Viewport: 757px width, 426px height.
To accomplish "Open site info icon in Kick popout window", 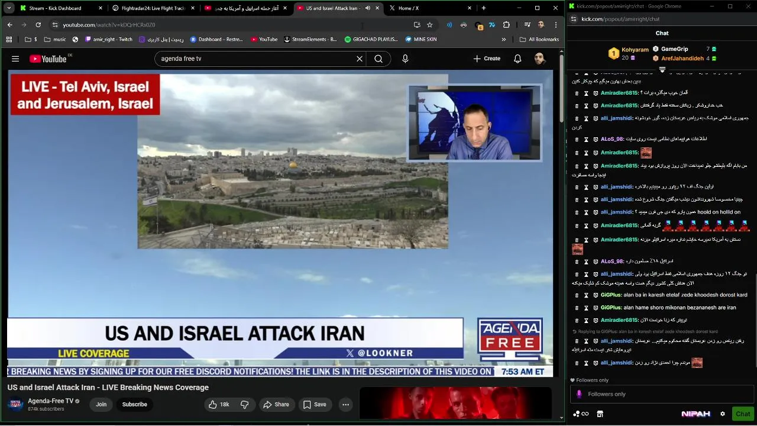I will point(573,19).
